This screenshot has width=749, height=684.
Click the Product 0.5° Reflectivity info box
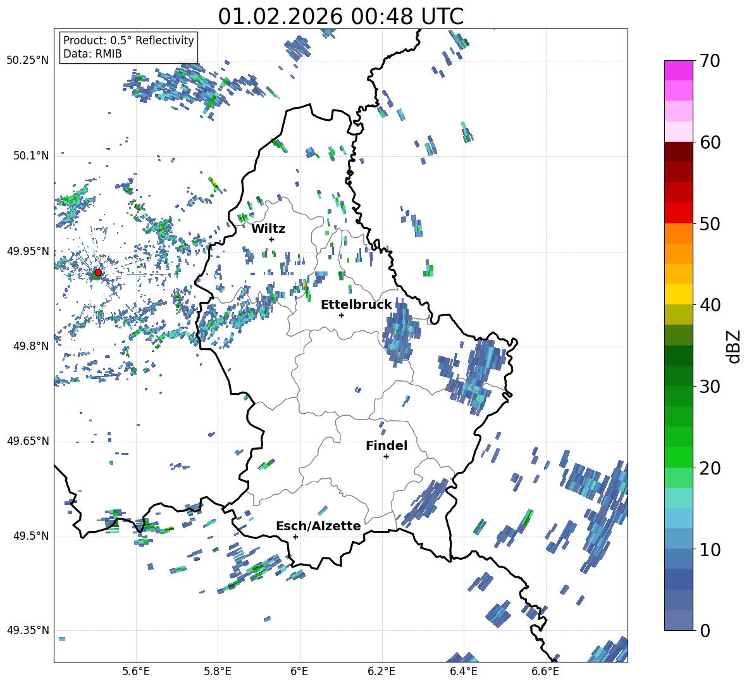point(128,47)
